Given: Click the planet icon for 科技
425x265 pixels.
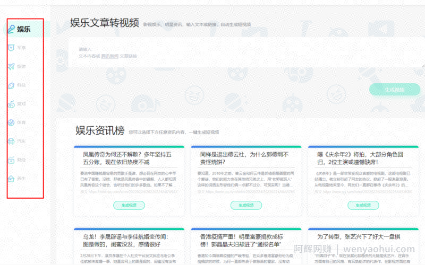Looking at the screenshot, I should coord(11,85).
